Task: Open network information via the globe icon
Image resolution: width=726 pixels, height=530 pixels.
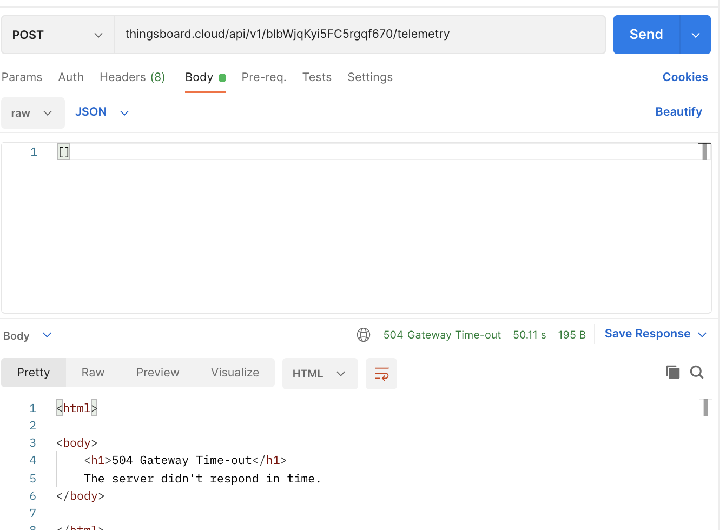Action: 364,335
